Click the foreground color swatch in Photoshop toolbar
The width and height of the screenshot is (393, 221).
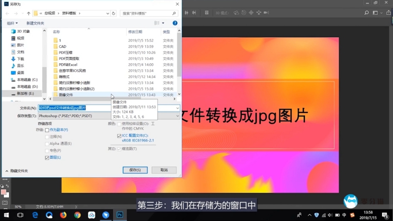coord(3,192)
